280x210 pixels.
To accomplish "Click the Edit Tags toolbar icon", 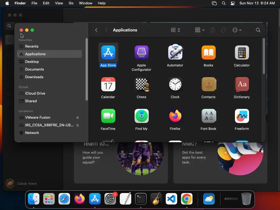I will (223, 30).
